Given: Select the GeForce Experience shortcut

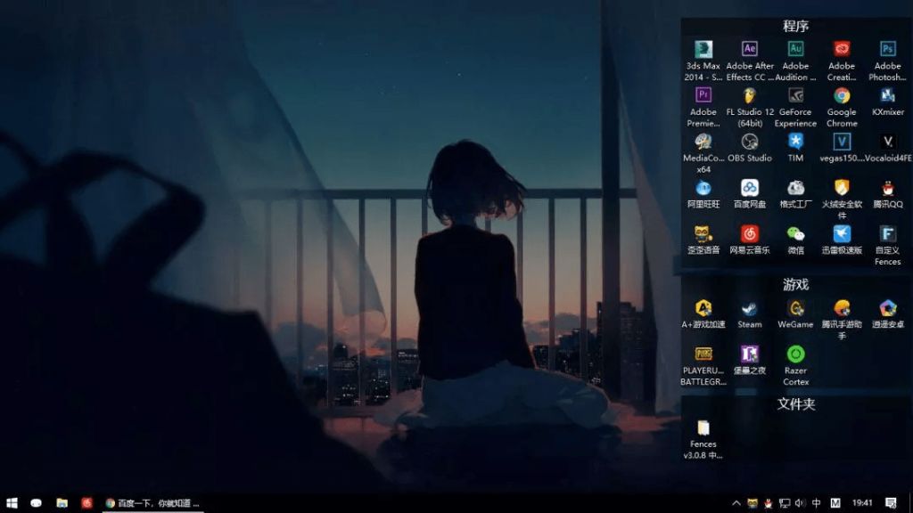Looking at the screenshot, I should click(796, 96).
